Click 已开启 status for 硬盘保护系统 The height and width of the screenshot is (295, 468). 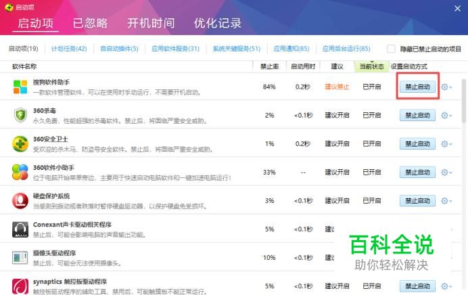tap(371, 201)
